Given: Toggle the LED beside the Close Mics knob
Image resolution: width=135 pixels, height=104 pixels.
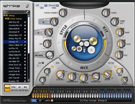Looking at the screenshot, I should [x=64, y=71].
